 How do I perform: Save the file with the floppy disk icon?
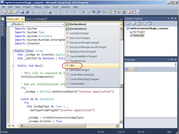click(22, 12)
